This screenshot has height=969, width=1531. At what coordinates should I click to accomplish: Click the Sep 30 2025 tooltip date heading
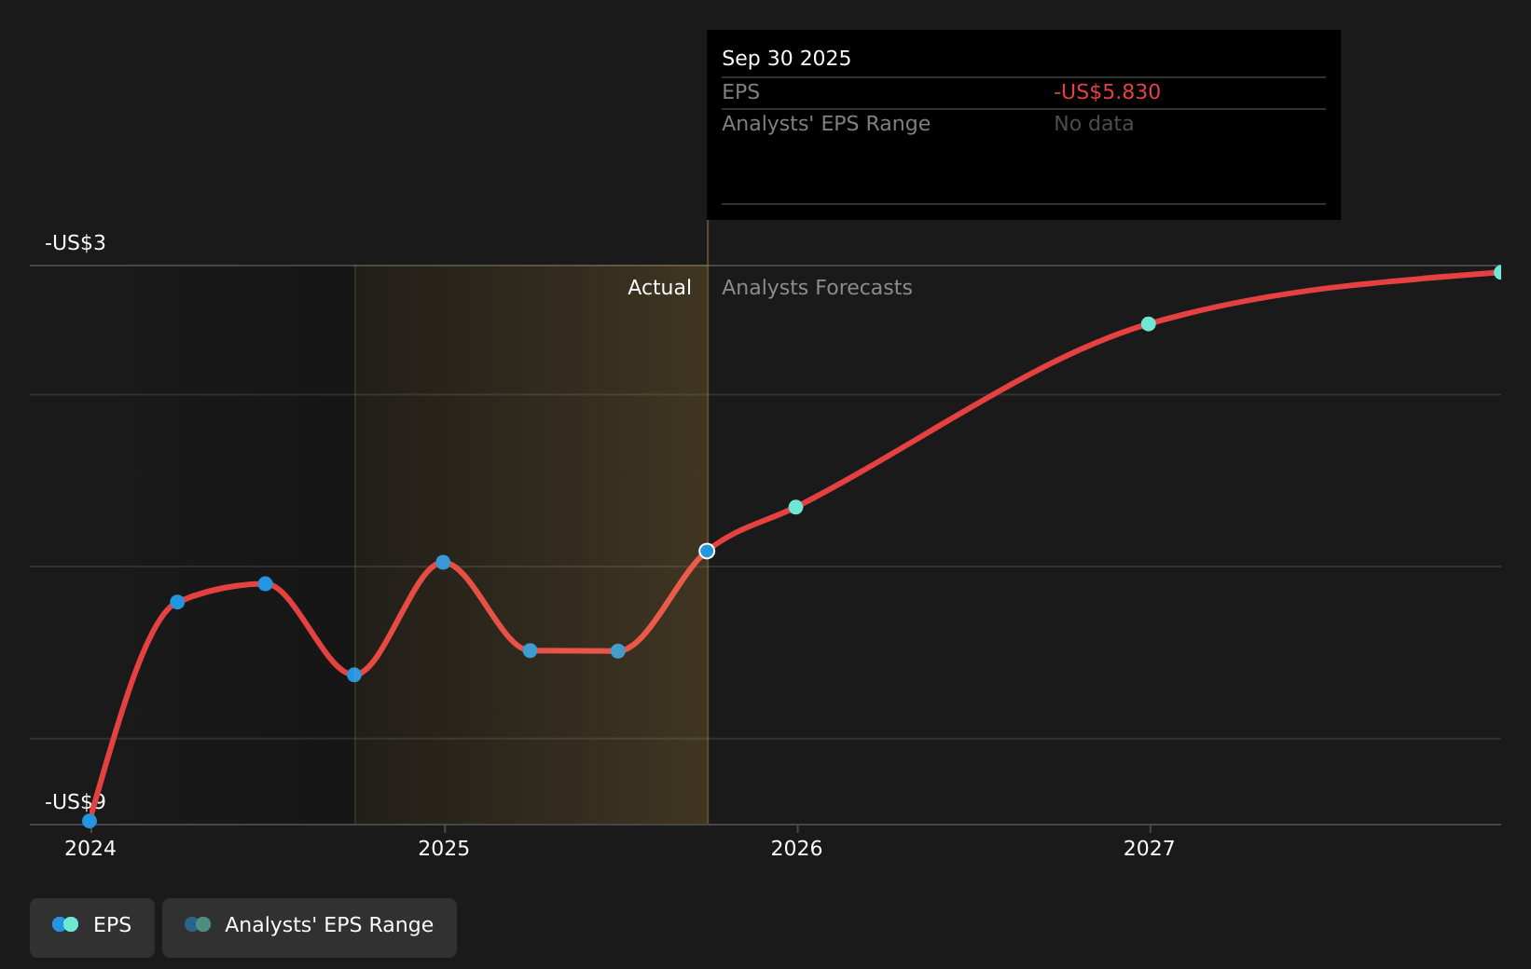coord(786,59)
